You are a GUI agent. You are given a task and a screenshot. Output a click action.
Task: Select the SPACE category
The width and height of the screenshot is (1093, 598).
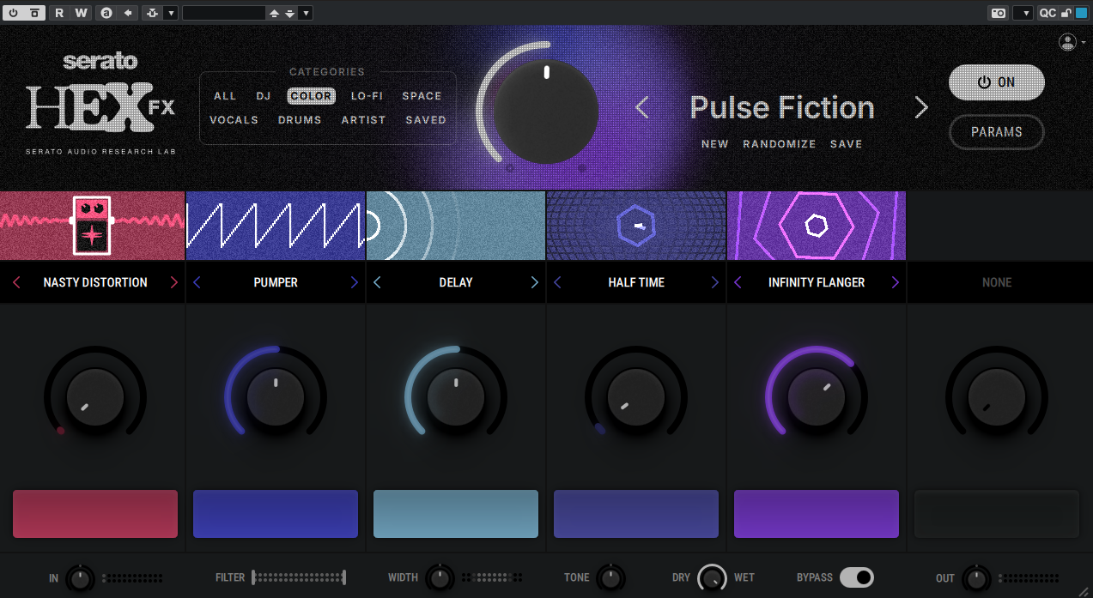pos(422,96)
